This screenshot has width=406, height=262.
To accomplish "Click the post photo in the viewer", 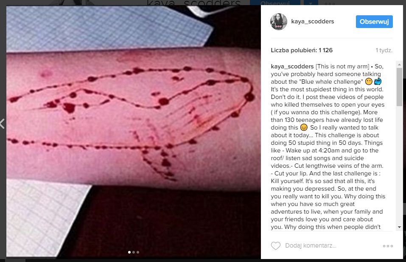I will click(x=133, y=131).
